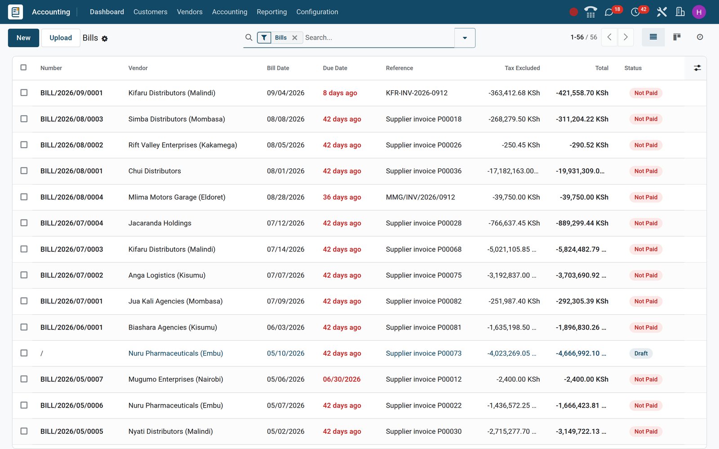The height and width of the screenshot is (449, 719).
Task: Tick checkbox for Chui Distributors bill
Action: pyautogui.click(x=24, y=171)
